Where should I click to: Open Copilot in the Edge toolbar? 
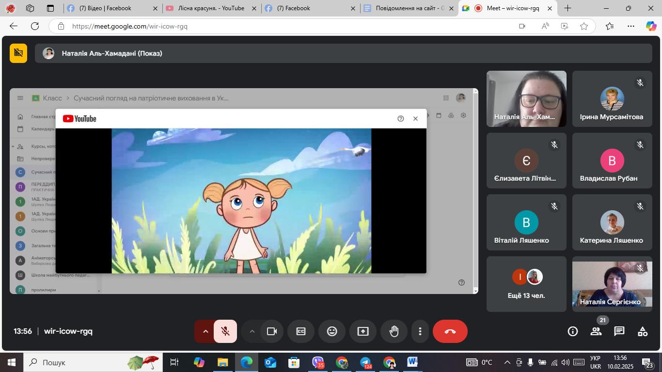click(651, 26)
